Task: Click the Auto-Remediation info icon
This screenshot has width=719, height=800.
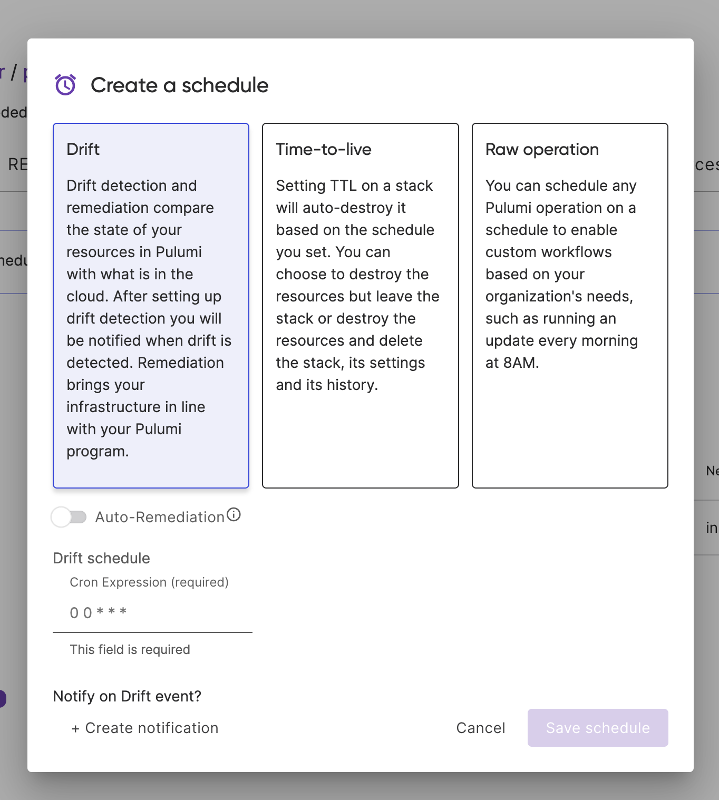Action: coord(234,515)
